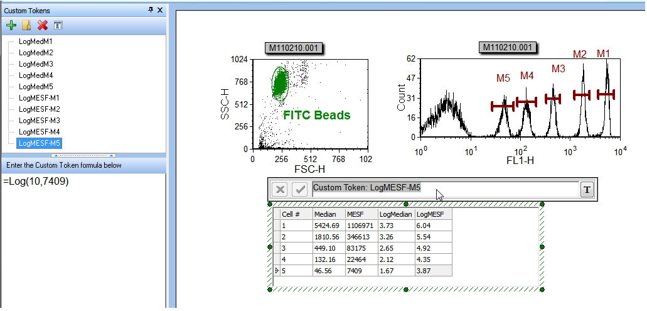Select LogMESF-M1 token in the list
647x311 pixels.
[39, 98]
